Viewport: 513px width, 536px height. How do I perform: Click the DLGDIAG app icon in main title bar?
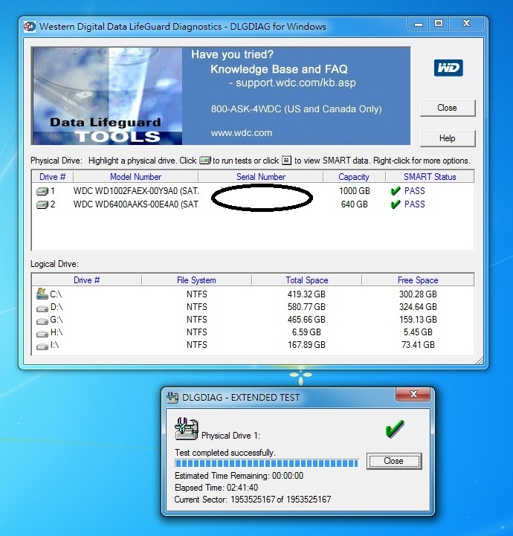tap(30, 27)
